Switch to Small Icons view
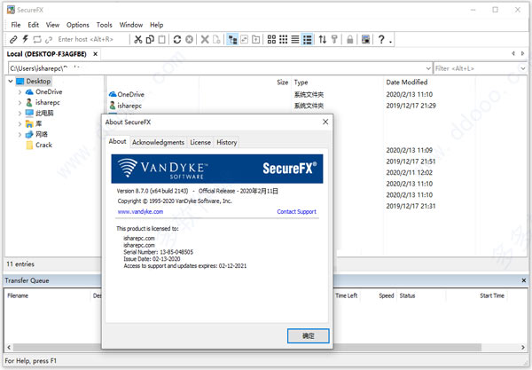The image size is (532, 370). pyautogui.click(x=284, y=39)
